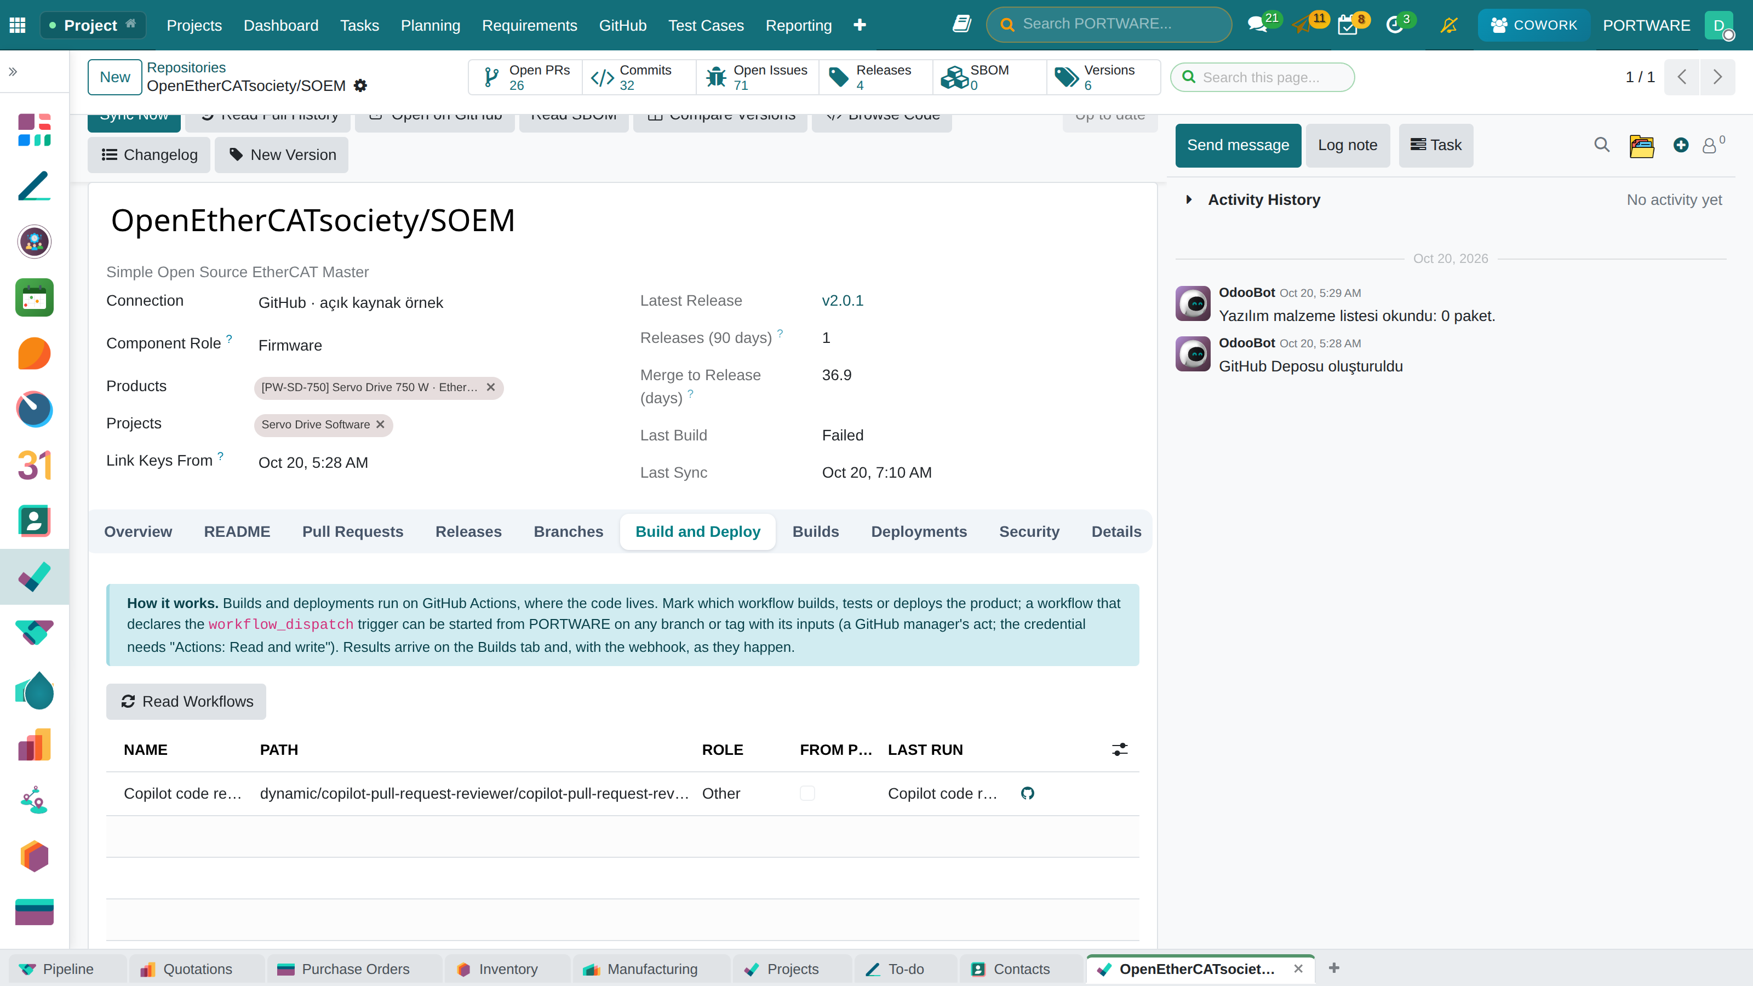The height and width of the screenshot is (986, 1753).
Task: Open attachments folder icon in chatter
Action: [1641, 145]
